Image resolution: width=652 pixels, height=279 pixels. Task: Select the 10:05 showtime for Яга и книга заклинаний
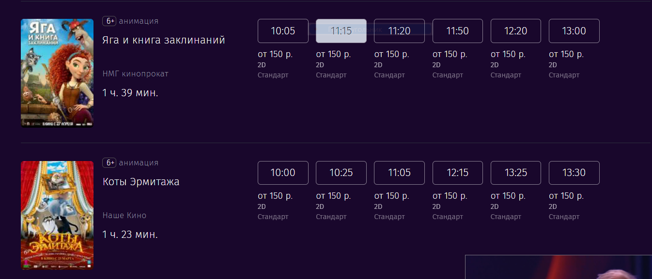pyautogui.click(x=283, y=31)
